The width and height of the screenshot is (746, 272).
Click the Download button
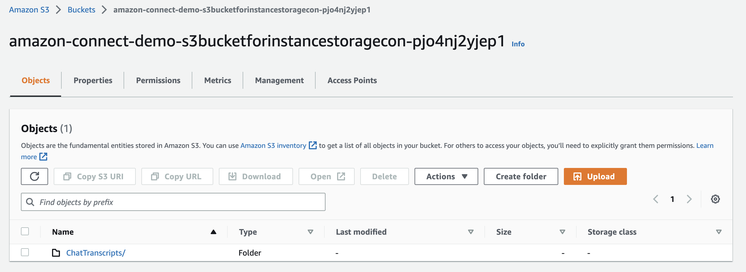[x=256, y=176]
